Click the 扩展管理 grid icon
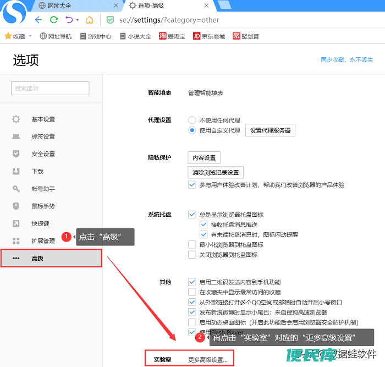The height and width of the screenshot is (367, 385). [x=16, y=241]
